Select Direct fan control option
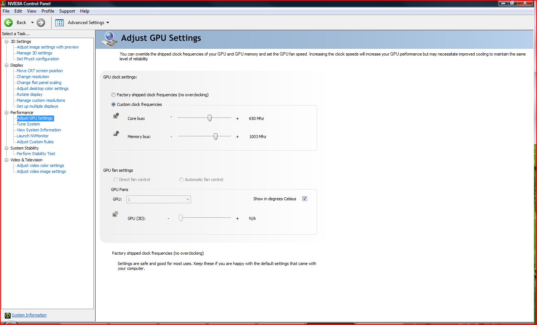 point(116,180)
